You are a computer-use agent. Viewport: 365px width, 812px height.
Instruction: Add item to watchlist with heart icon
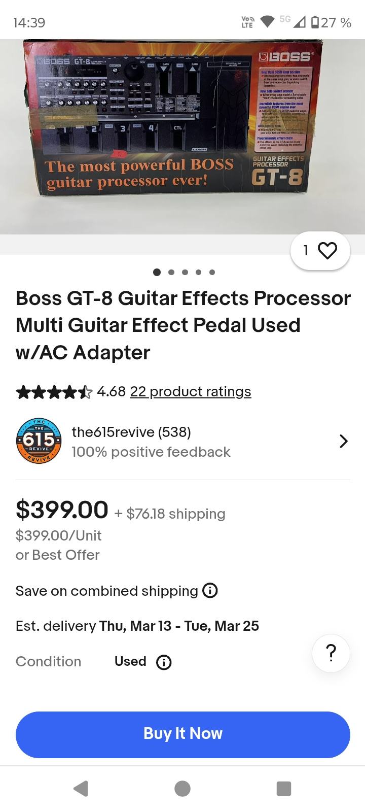[327, 250]
